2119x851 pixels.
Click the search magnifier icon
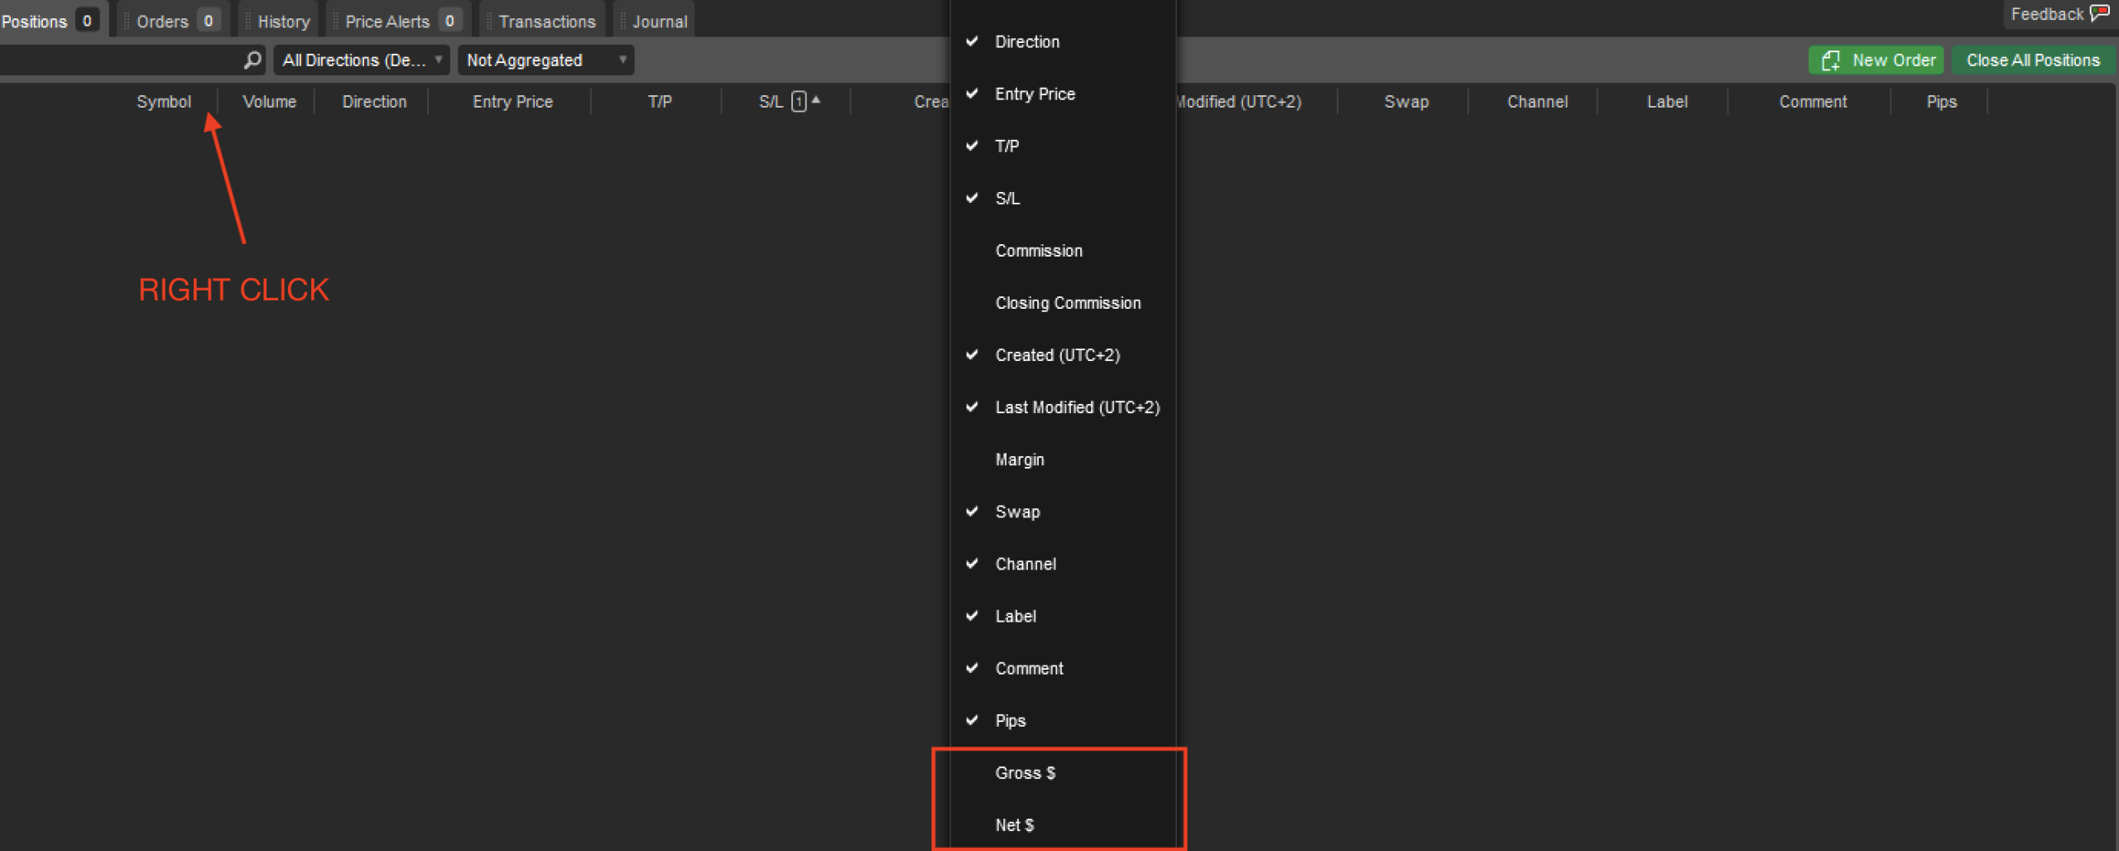pos(252,60)
